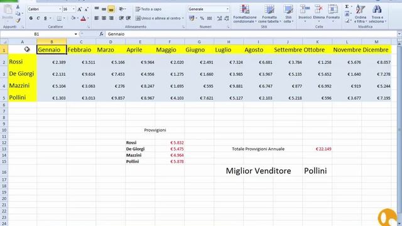Click the Select All corner button
Screen dimensions: 402x226
pos(4,42)
